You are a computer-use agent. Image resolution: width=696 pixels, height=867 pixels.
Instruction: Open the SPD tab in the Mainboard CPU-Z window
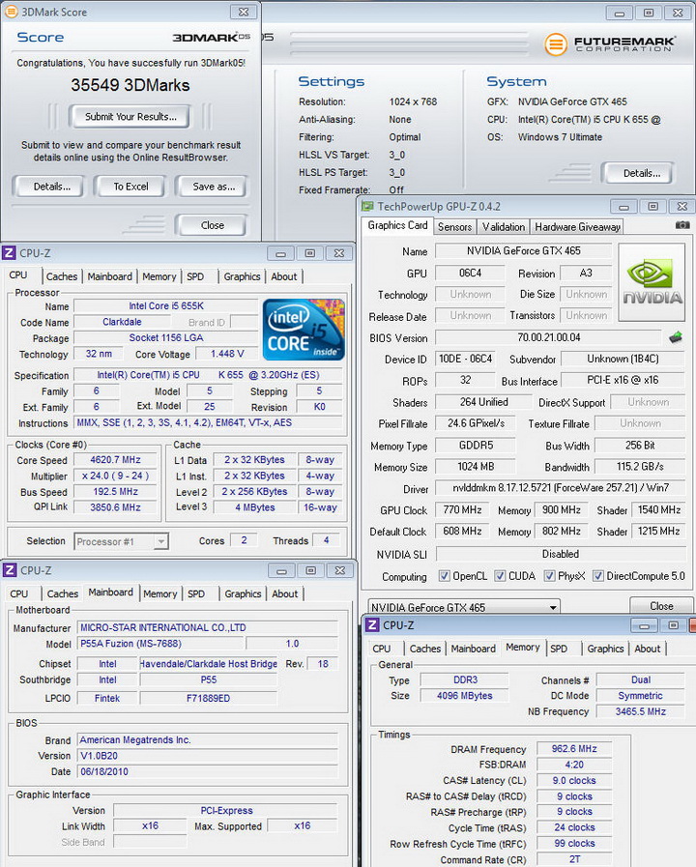[x=196, y=593]
